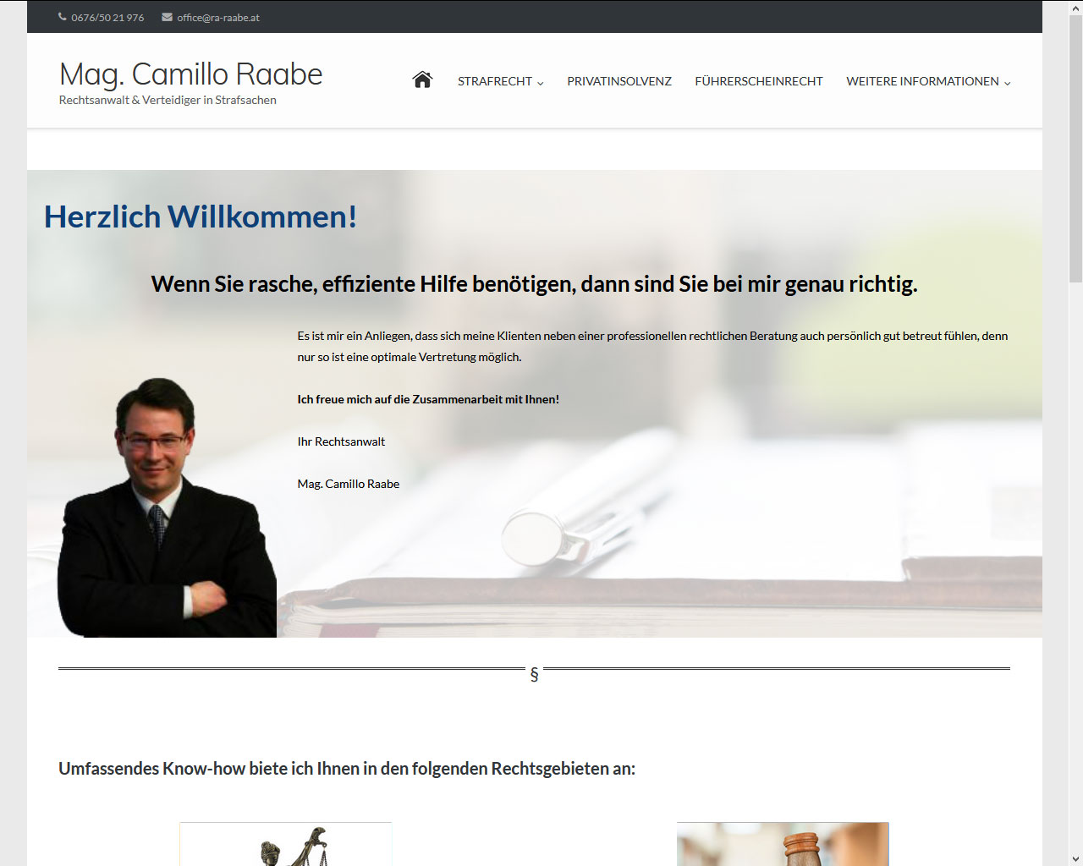Viewport: 1083px width, 866px height.
Task: Click heading 'Umfassendes Know-how biete ich Ihnen'
Action: (x=347, y=769)
